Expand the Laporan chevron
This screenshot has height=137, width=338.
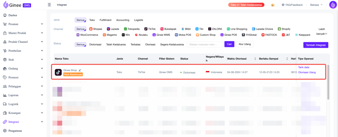click(42, 95)
